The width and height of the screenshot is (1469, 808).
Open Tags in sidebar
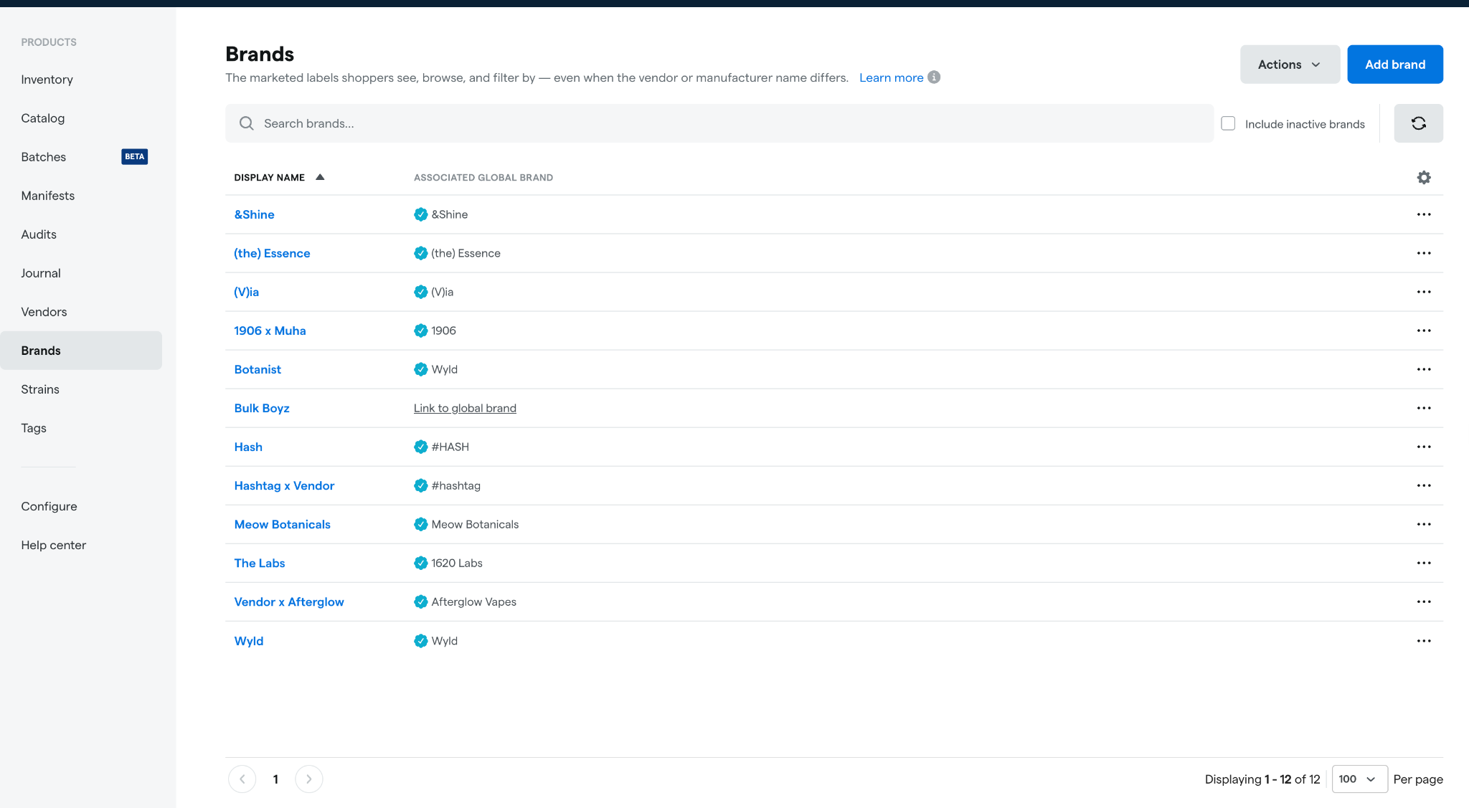click(34, 428)
